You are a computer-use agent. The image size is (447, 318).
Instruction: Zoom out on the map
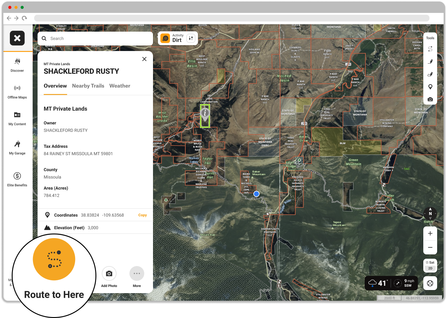pos(430,247)
